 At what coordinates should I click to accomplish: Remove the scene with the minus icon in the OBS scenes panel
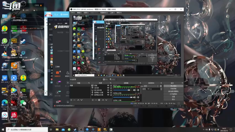(x=75, y=100)
